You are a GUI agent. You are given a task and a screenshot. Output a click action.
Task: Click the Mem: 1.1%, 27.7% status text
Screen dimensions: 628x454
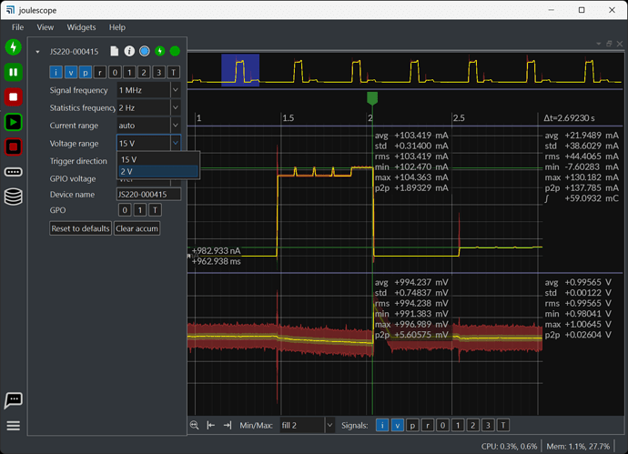tap(578, 446)
